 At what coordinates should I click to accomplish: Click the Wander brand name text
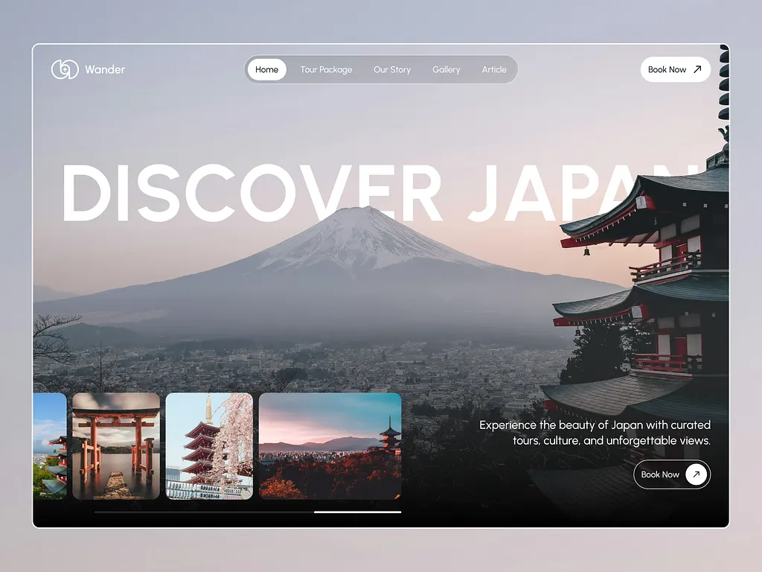tap(105, 69)
